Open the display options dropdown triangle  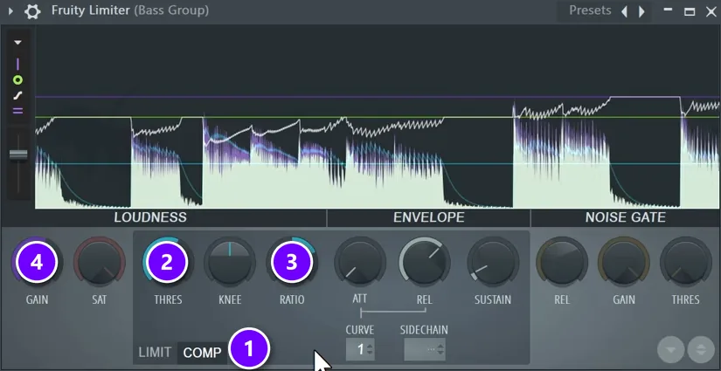point(18,43)
